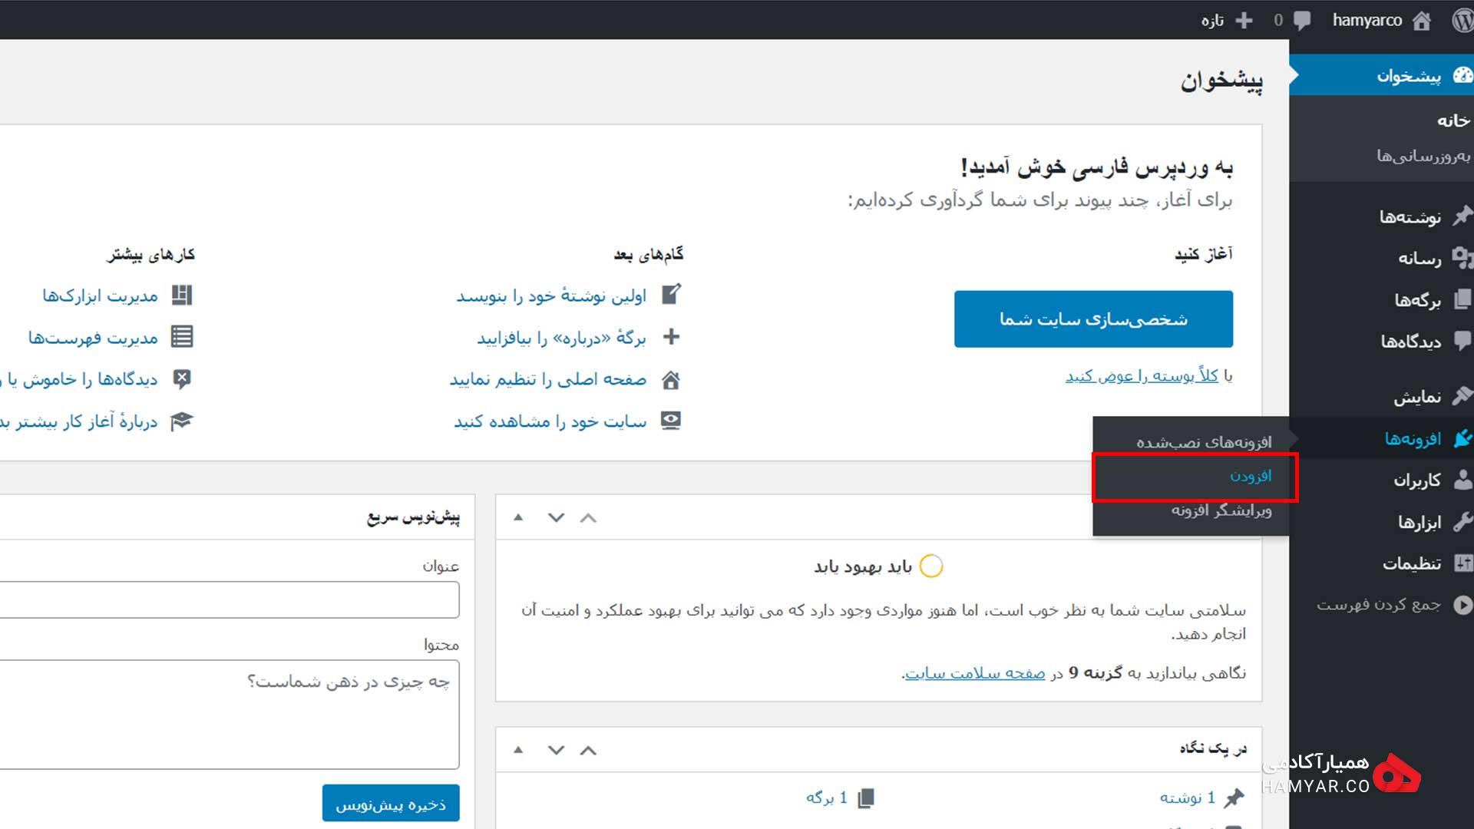Screen dimensions: 1474x829
Task: Select ویرایشگر افزونه from flyout
Action: (x=1221, y=510)
